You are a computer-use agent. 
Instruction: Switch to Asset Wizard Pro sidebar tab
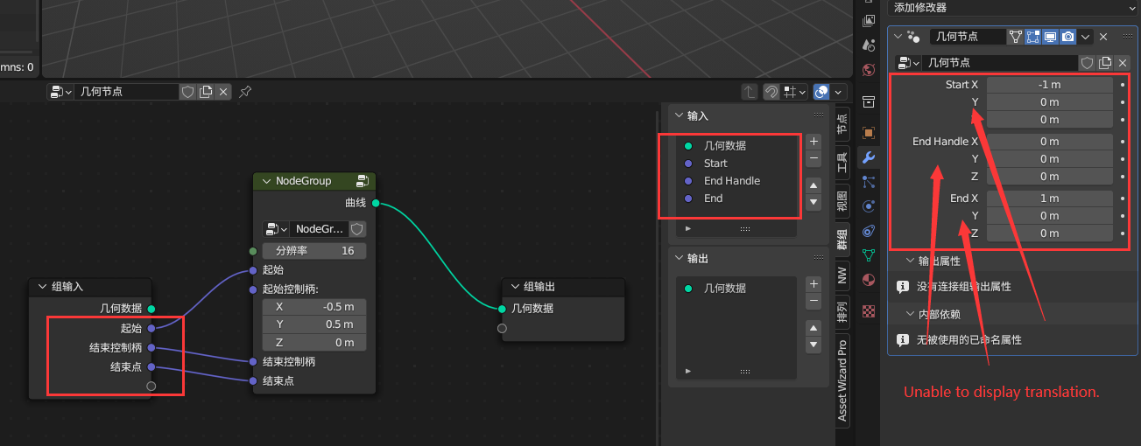coord(842,380)
